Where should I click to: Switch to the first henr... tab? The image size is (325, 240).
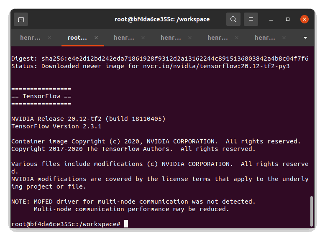coord(30,38)
